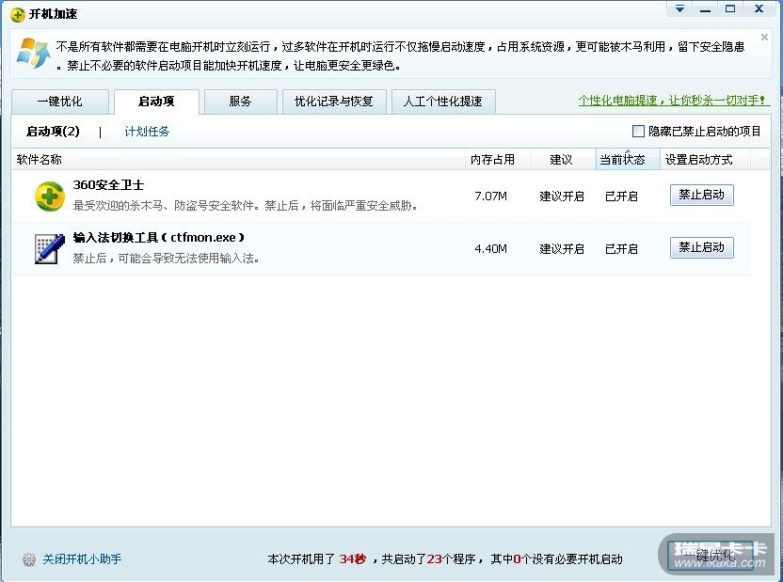
Task: Dismiss the info banner with small X
Action: [764, 38]
